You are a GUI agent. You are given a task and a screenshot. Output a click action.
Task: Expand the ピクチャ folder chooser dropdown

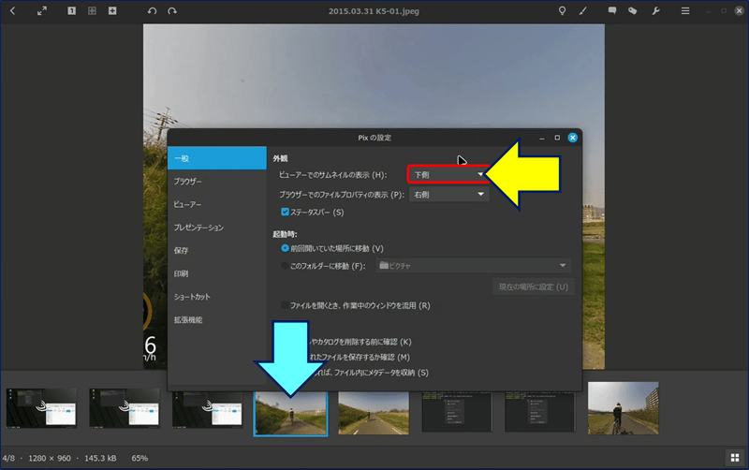473,266
